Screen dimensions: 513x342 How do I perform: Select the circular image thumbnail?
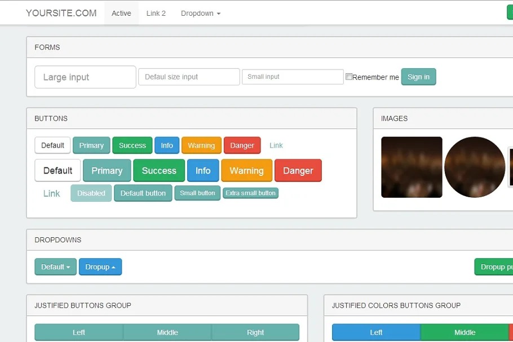pyautogui.click(x=475, y=167)
